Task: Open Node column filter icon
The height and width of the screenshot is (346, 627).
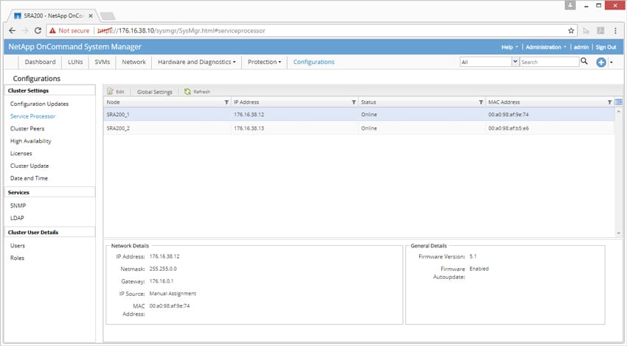Action: pyautogui.click(x=226, y=102)
